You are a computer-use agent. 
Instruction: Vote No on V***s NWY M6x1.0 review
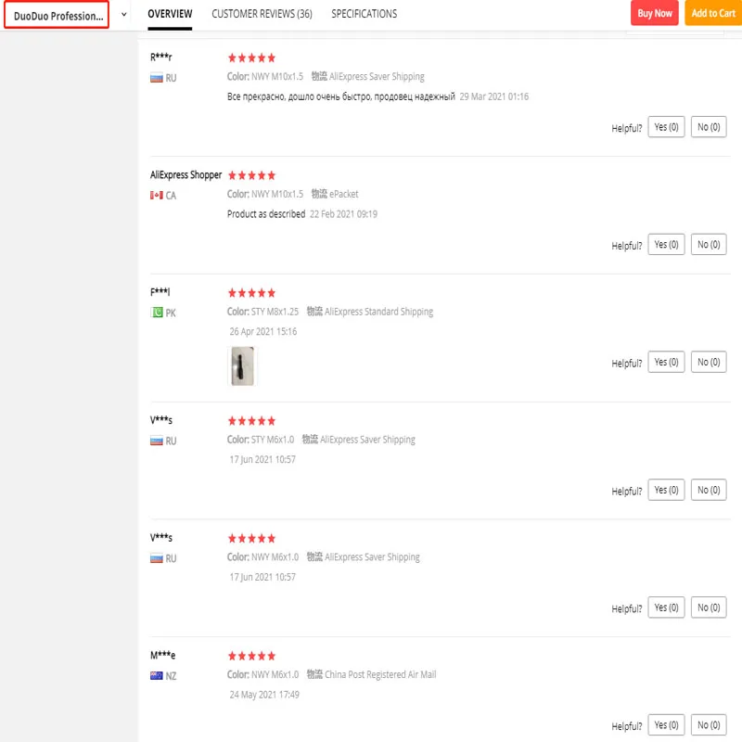(x=709, y=608)
